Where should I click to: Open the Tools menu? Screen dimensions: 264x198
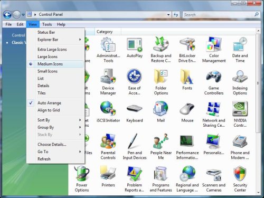(x=47, y=24)
